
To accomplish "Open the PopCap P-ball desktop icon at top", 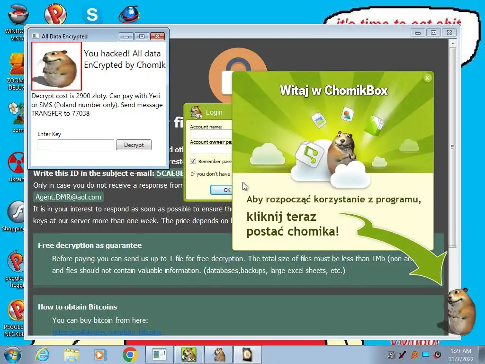I will pos(55,14).
